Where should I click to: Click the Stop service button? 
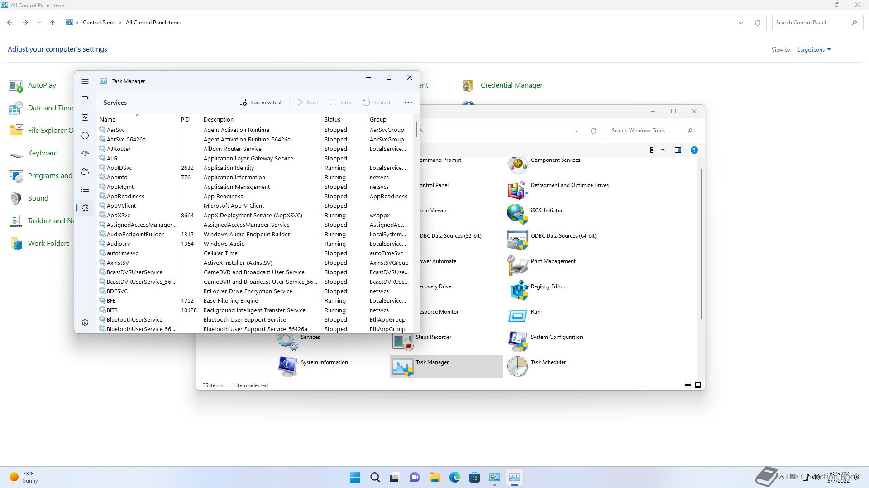pyautogui.click(x=341, y=103)
